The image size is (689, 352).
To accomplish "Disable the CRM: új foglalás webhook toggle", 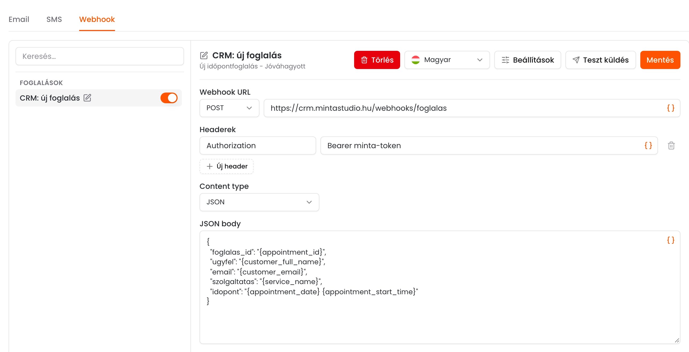I will [169, 98].
